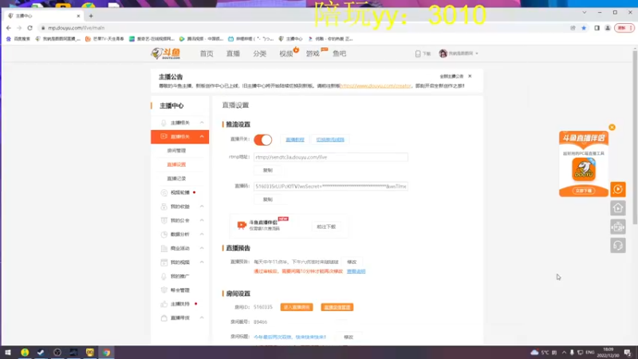Open the 查看说明 link
The height and width of the screenshot is (359, 638).
pos(356,271)
